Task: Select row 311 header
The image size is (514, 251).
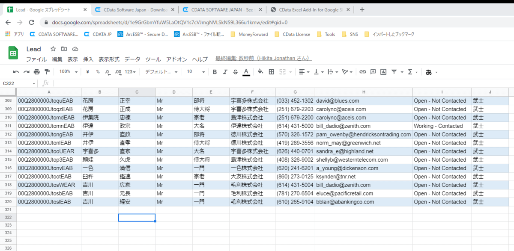Action: 8,126
